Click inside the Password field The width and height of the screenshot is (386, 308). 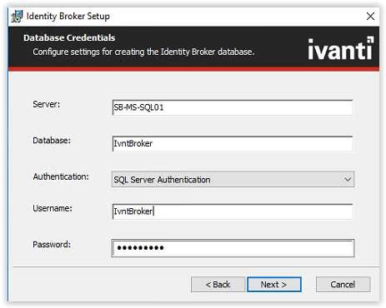tap(233, 248)
